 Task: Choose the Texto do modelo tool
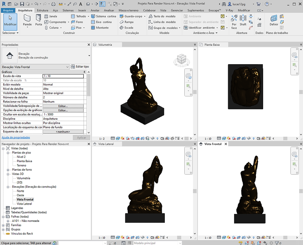(x=162, y=16)
